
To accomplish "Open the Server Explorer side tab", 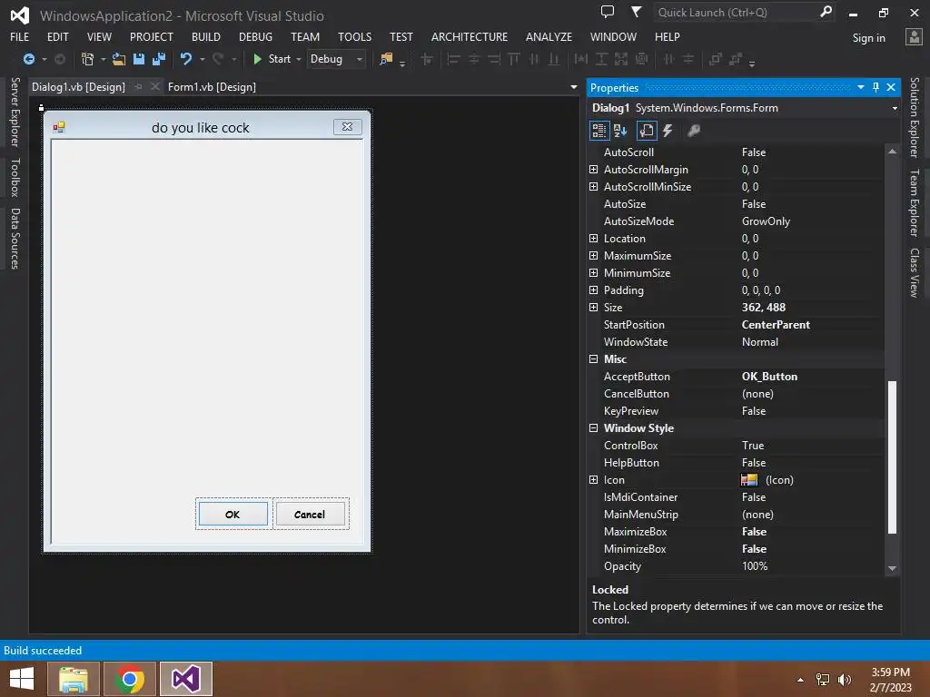I will (15, 112).
